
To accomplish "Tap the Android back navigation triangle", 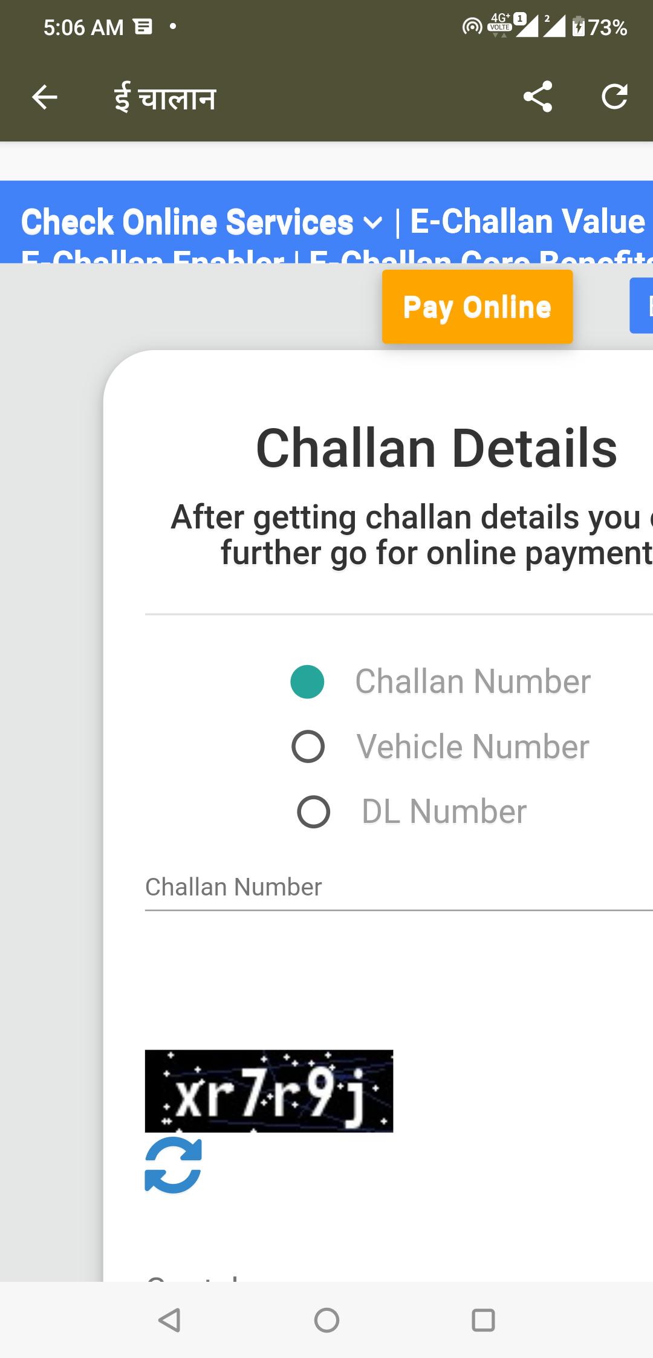I will point(169,1320).
